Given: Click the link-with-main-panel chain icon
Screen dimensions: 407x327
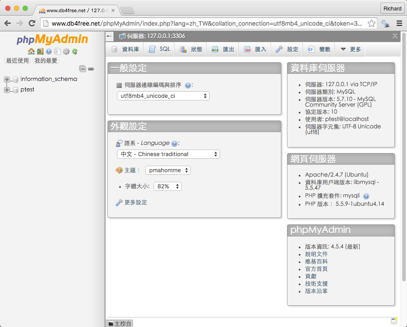Looking at the screenshot, I should [91, 69].
